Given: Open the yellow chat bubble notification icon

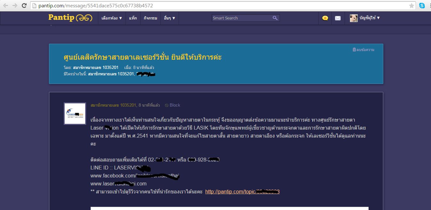Looking at the screenshot, I should click(x=325, y=18).
